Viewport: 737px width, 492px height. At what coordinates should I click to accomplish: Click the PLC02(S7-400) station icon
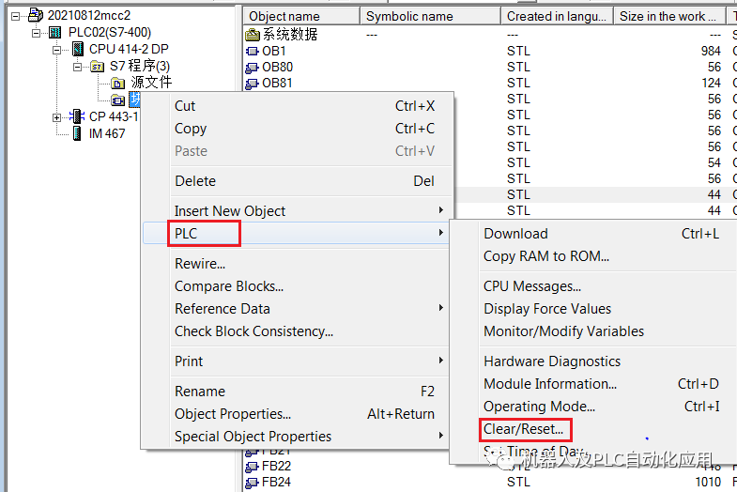pos(55,33)
